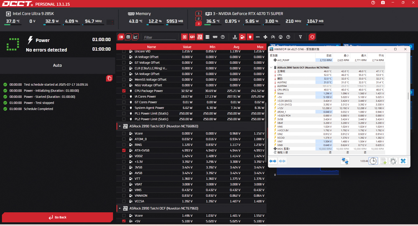The width and height of the screenshot is (418, 226).
Task: Toggle the current (dashed line) sensor filter
Action: coord(257,37)
